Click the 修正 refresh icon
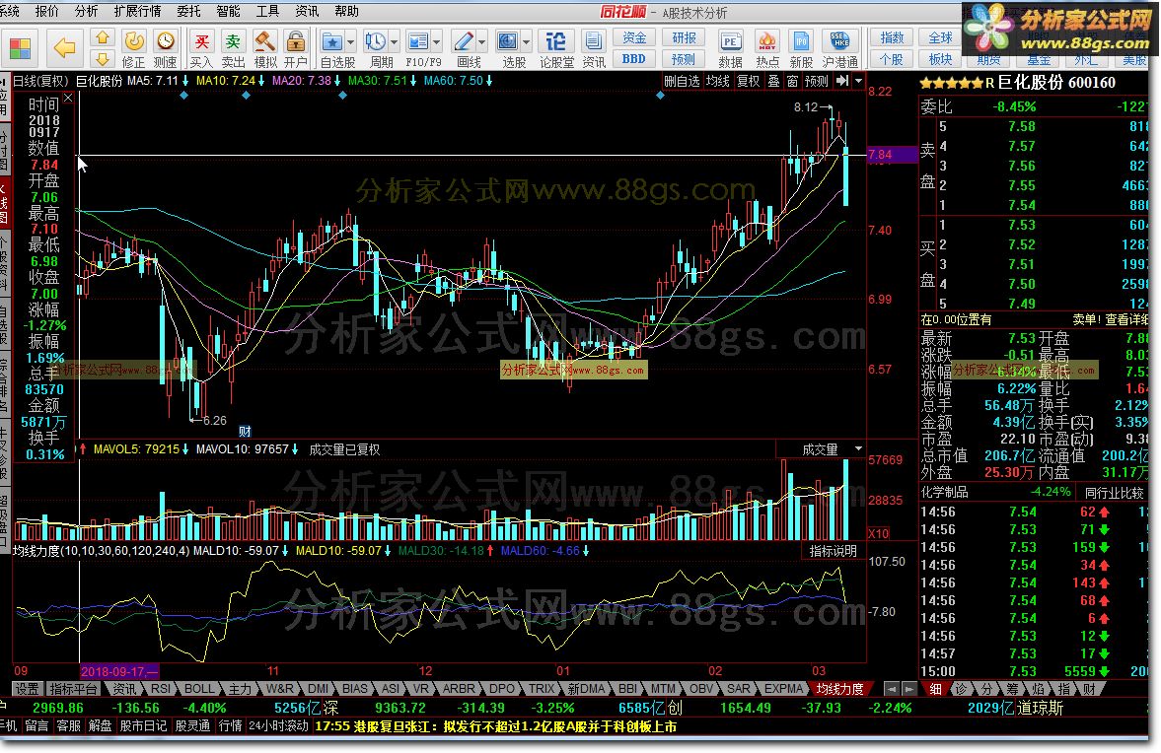 click(133, 40)
